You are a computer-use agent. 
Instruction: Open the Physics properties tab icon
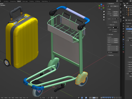tap(123, 45)
